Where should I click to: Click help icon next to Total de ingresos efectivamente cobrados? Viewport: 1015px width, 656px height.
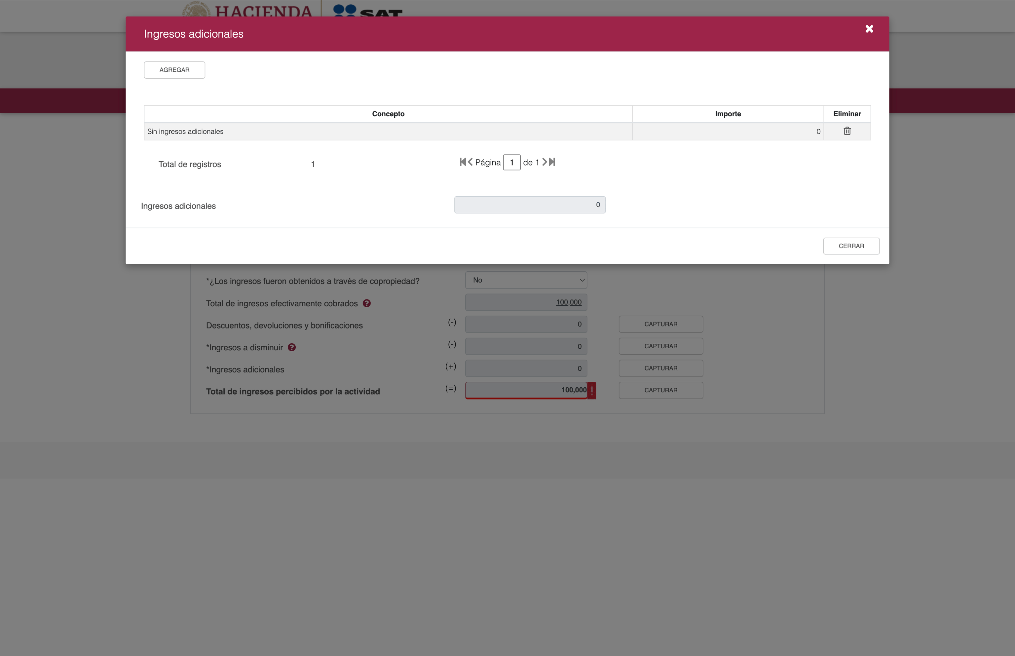pos(366,303)
